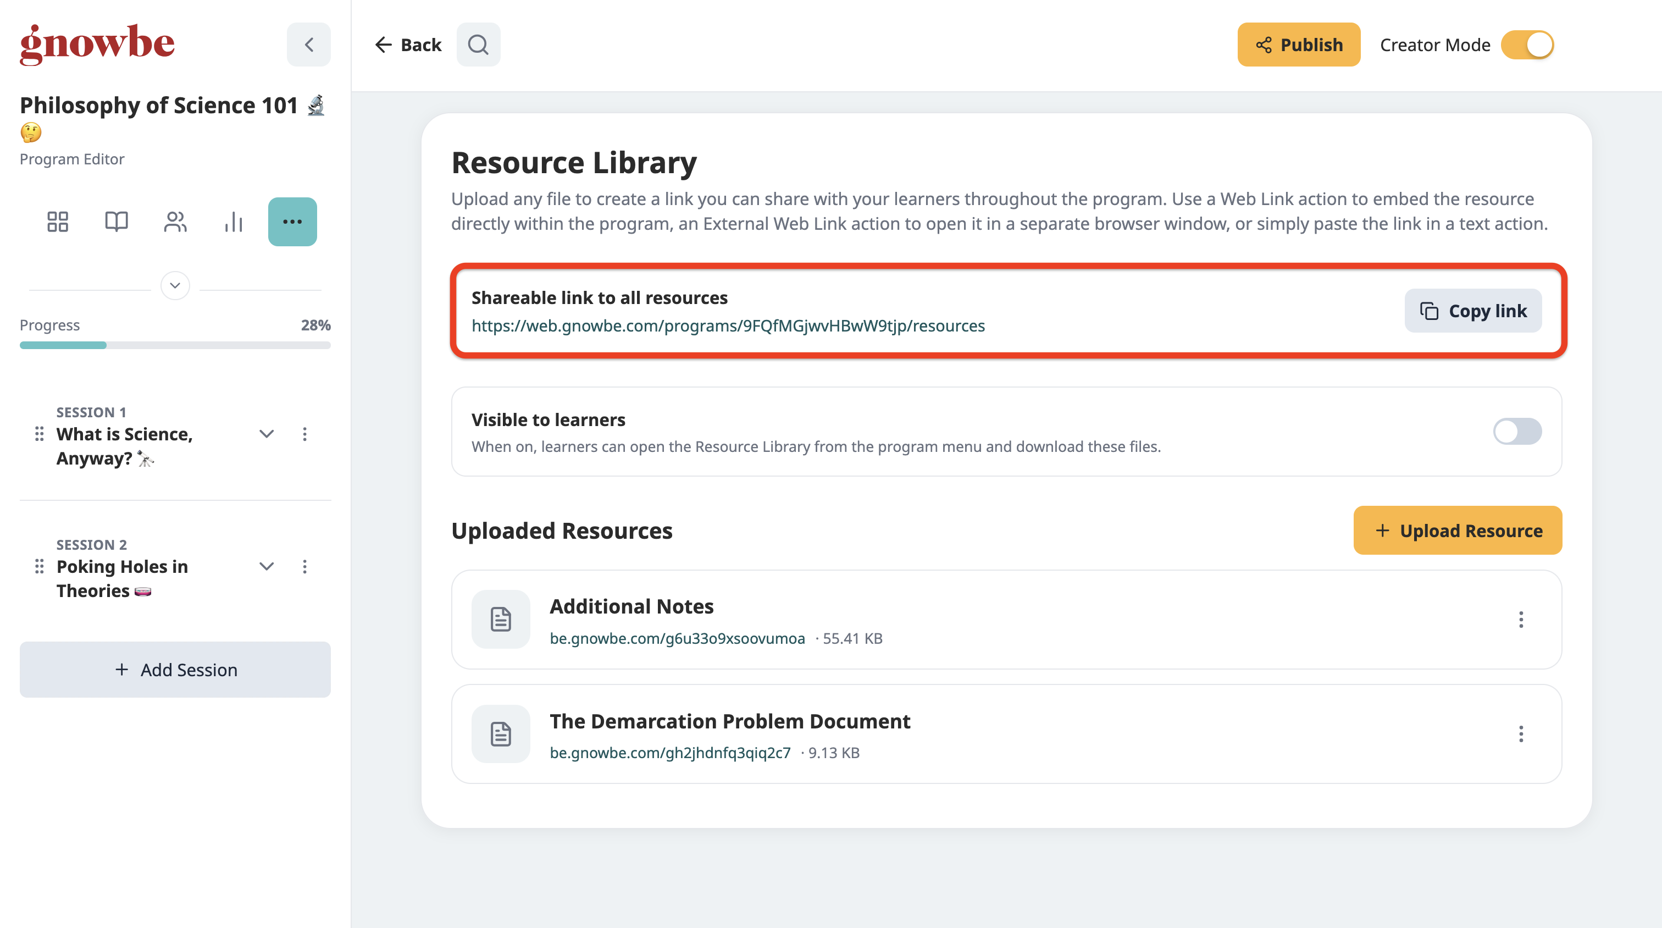This screenshot has height=928, width=1662.
Task: Click the 28% progress value
Action: [x=315, y=325]
